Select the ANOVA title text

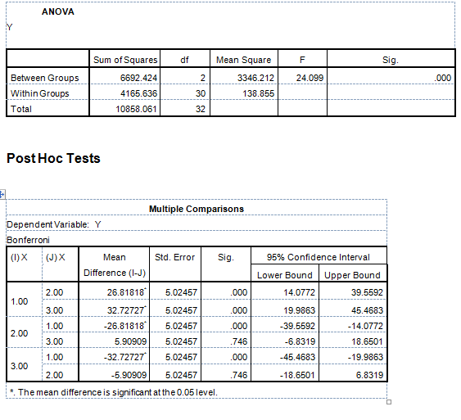tap(58, 11)
